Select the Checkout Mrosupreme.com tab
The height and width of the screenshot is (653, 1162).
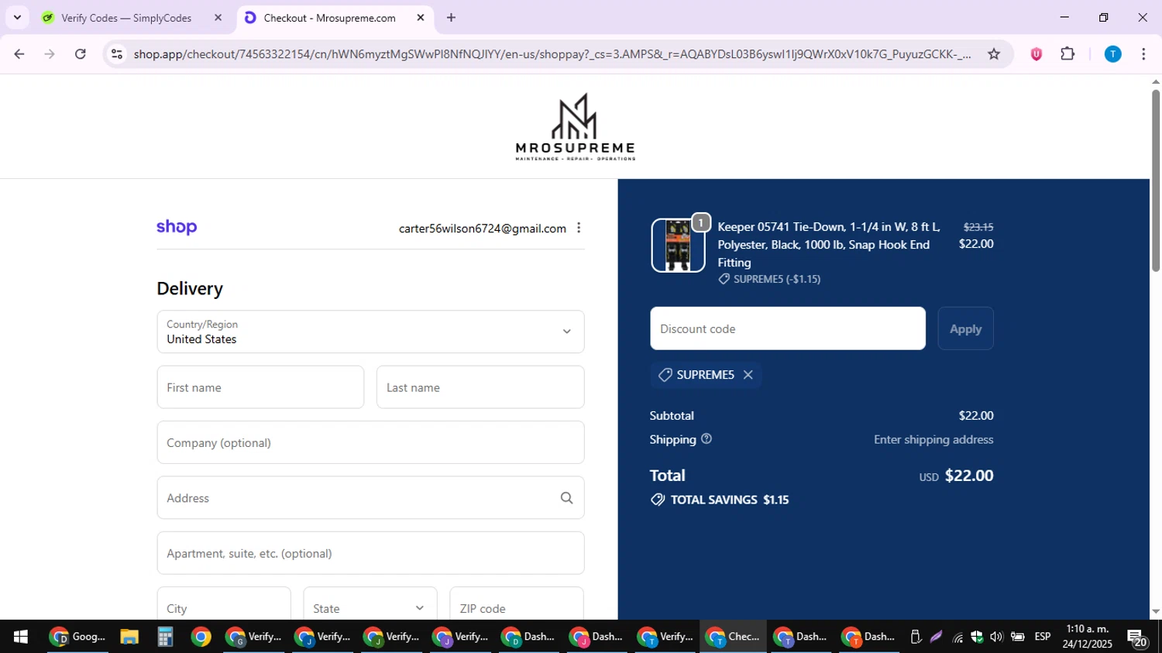(x=329, y=18)
